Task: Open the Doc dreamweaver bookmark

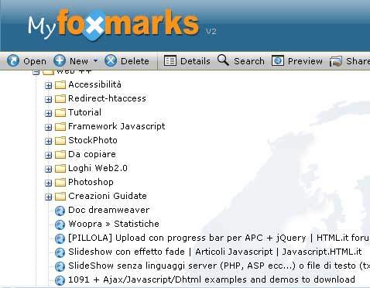Action: (108, 210)
